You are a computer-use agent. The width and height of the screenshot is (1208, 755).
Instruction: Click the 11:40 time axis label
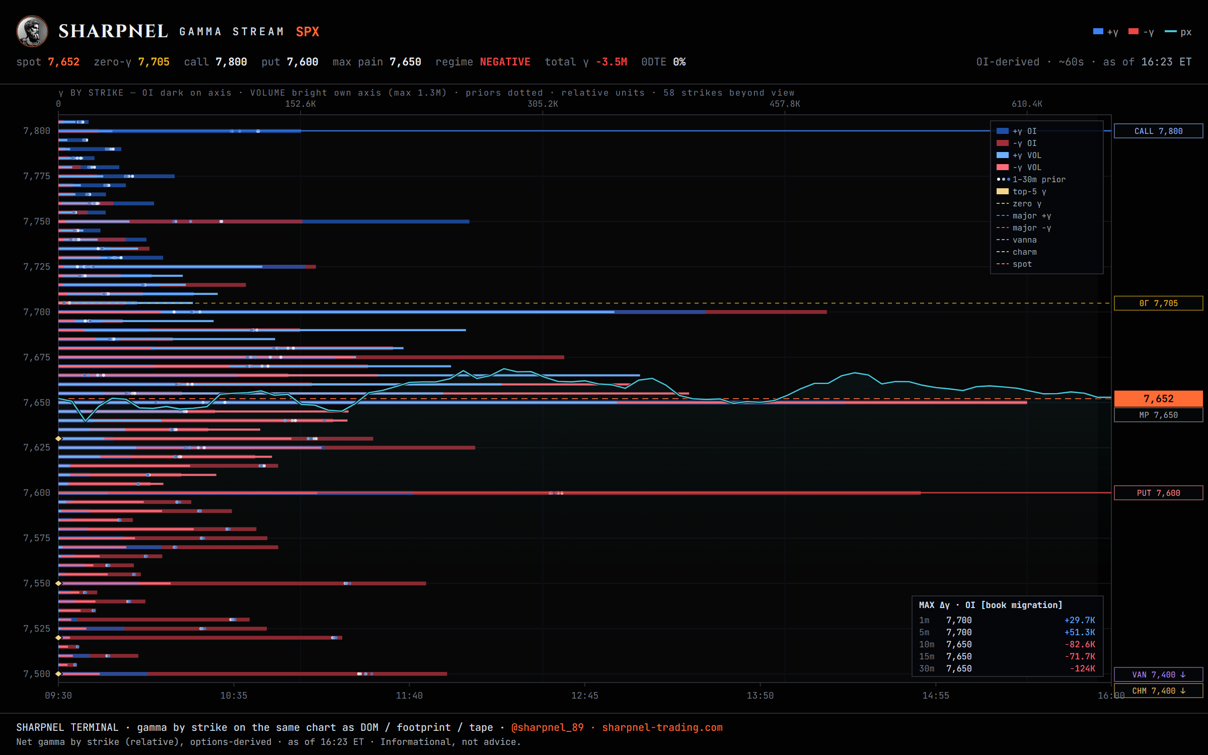tap(409, 696)
